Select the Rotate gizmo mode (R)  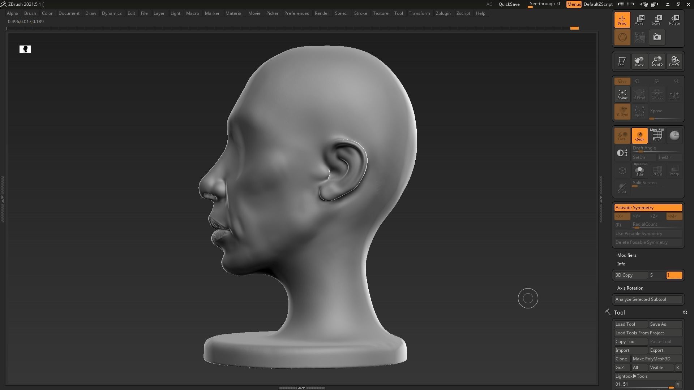click(674, 19)
